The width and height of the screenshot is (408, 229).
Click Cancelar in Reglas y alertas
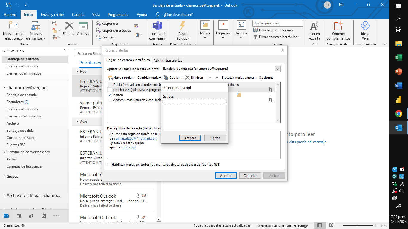250,176
